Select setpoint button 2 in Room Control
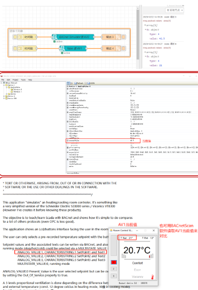198x290 pixels. click(x=114, y=269)
